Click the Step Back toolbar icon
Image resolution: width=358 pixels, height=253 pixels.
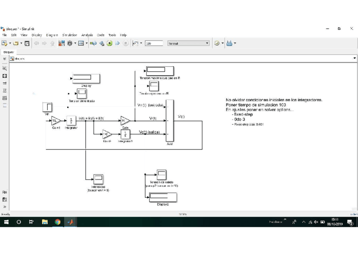(101, 43)
